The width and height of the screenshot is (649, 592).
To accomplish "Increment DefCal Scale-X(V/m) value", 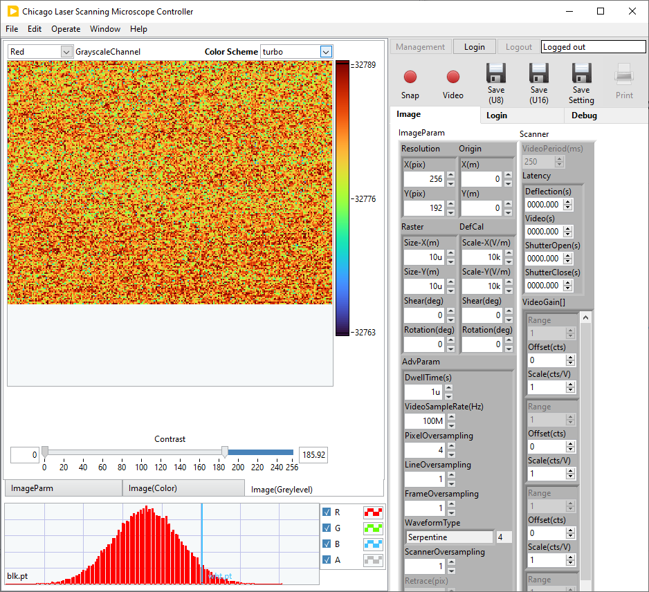I will click(x=509, y=253).
